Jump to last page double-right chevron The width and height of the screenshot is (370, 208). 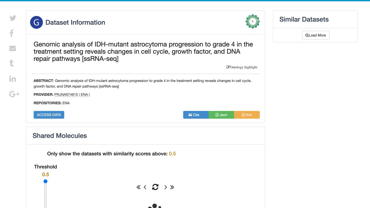click(x=172, y=187)
